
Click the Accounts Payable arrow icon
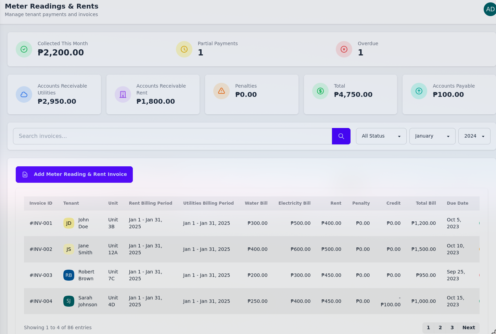pos(419,91)
